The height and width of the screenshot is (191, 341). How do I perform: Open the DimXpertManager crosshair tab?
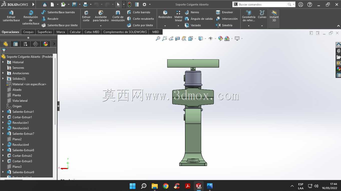(x=36, y=44)
